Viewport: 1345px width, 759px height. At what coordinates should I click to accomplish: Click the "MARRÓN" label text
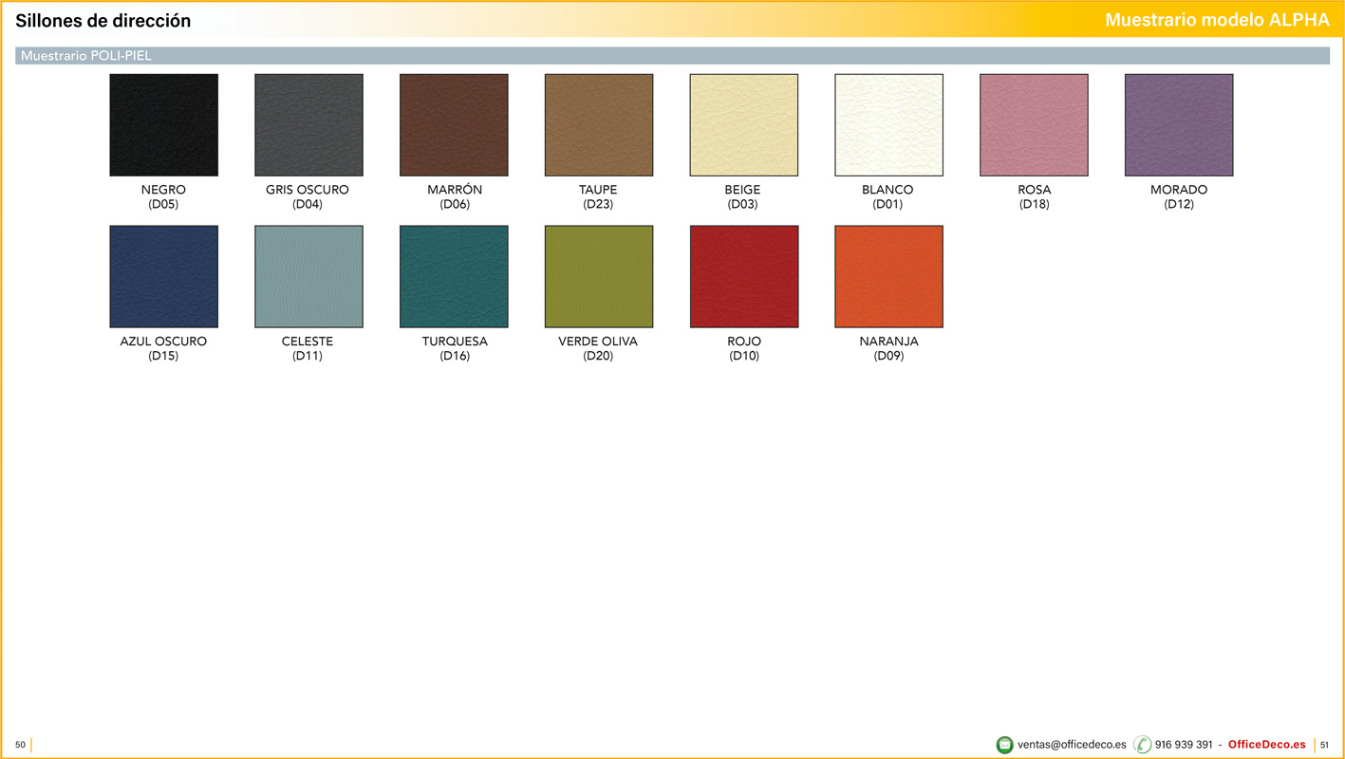(x=455, y=190)
